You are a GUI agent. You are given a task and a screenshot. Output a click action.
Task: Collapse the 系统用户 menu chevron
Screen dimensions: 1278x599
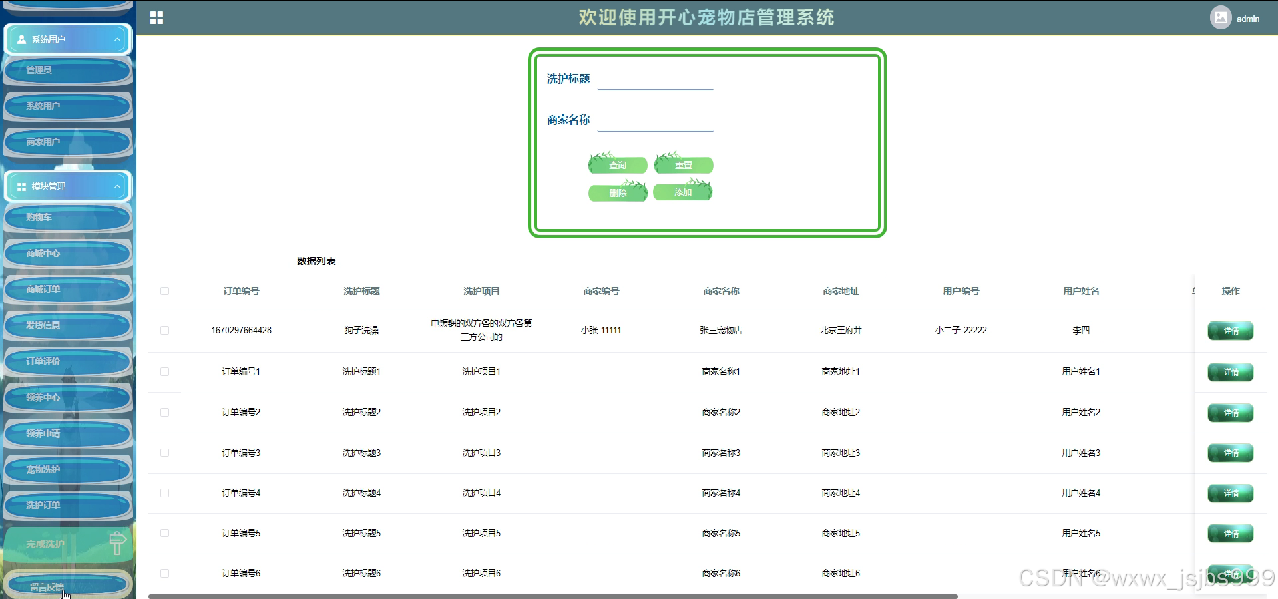pyautogui.click(x=117, y=39)
